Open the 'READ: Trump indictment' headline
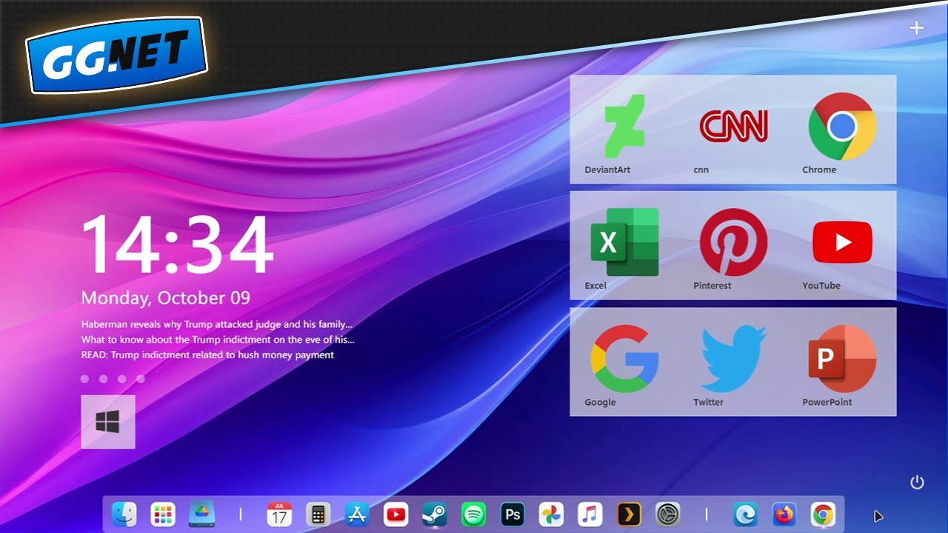 [207, 355]
